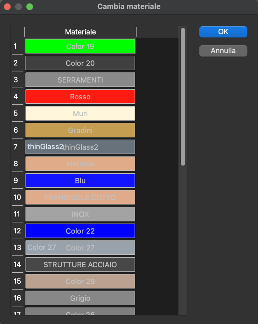Pick the Grigio material
This screenshot has height=324, width=258.
click(80, 298)
